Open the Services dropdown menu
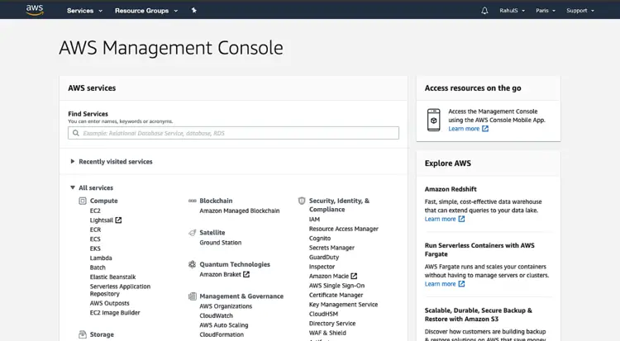620x341 pixels. (84, 11)
